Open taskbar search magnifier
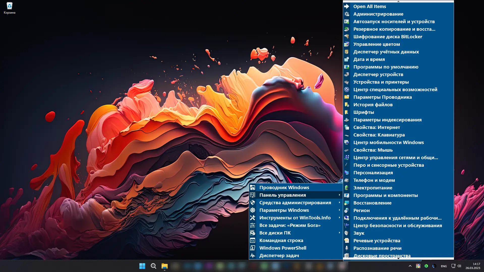484x272 pixels. [x=153, y=266]
